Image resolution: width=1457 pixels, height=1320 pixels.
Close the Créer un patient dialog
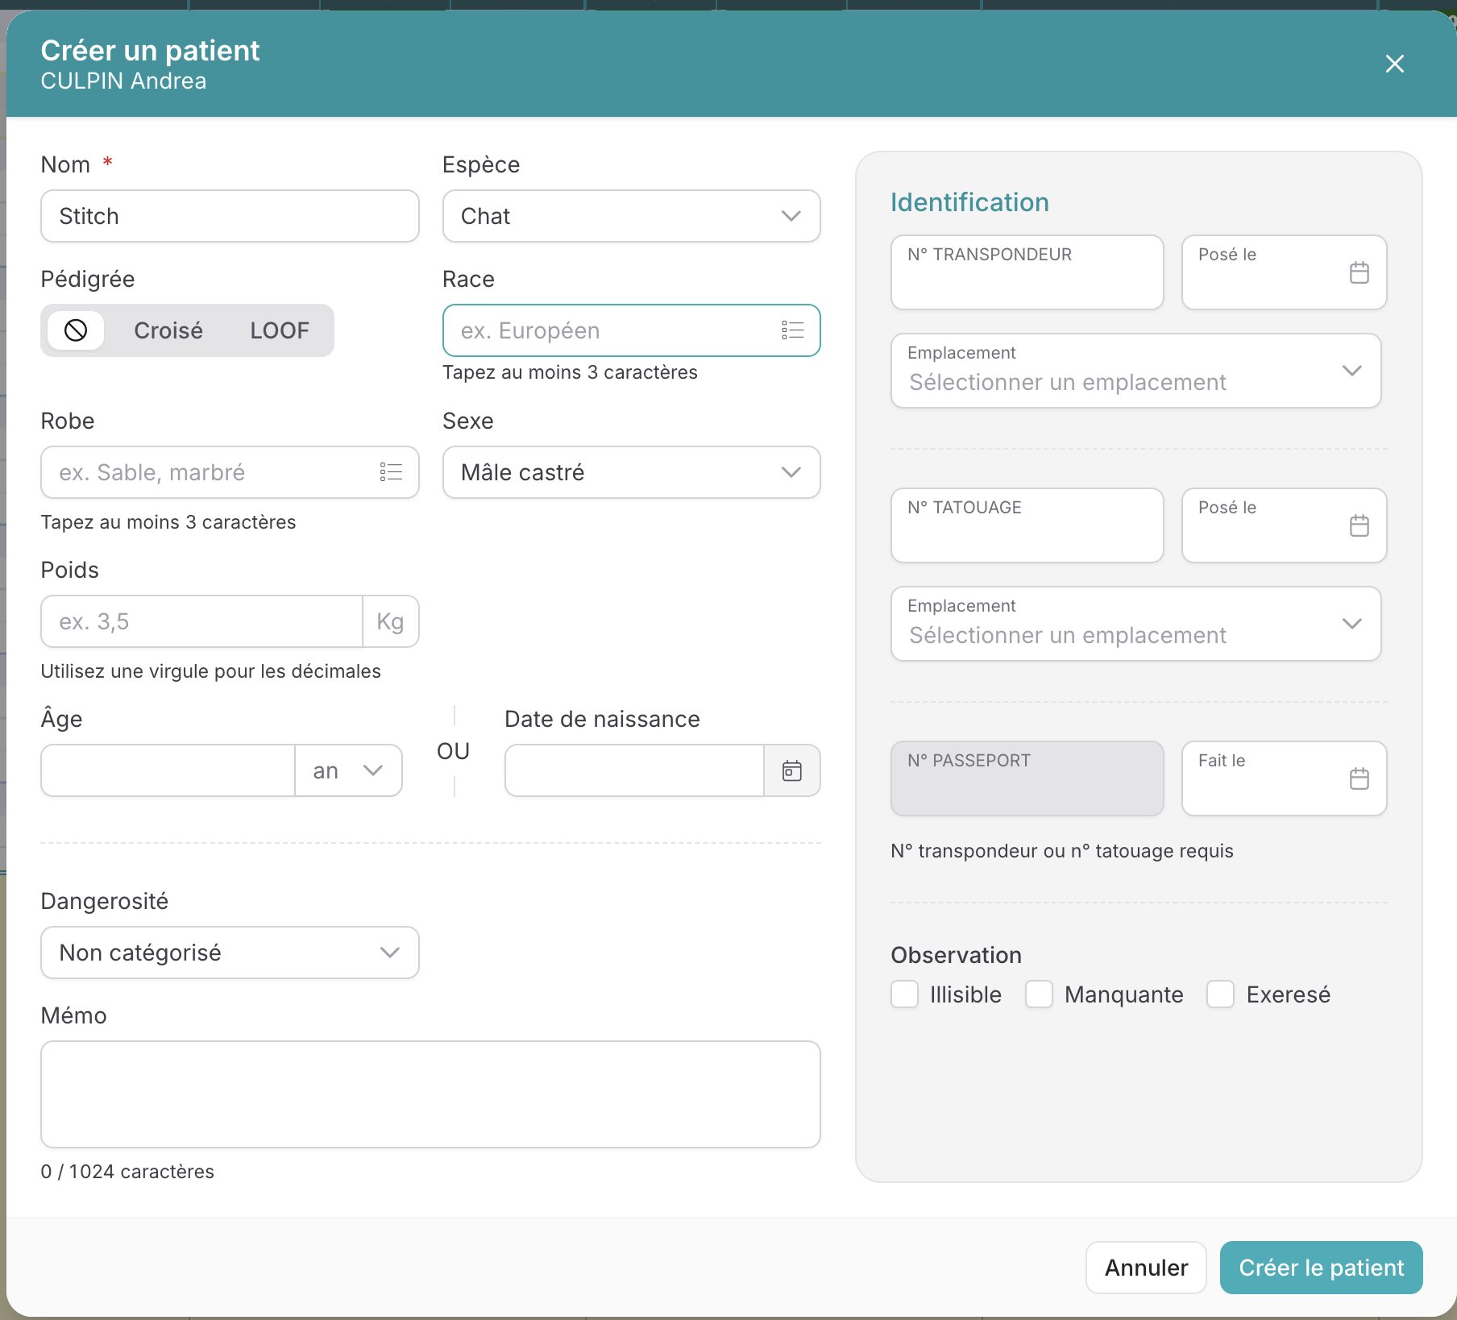pos(1394,64)
